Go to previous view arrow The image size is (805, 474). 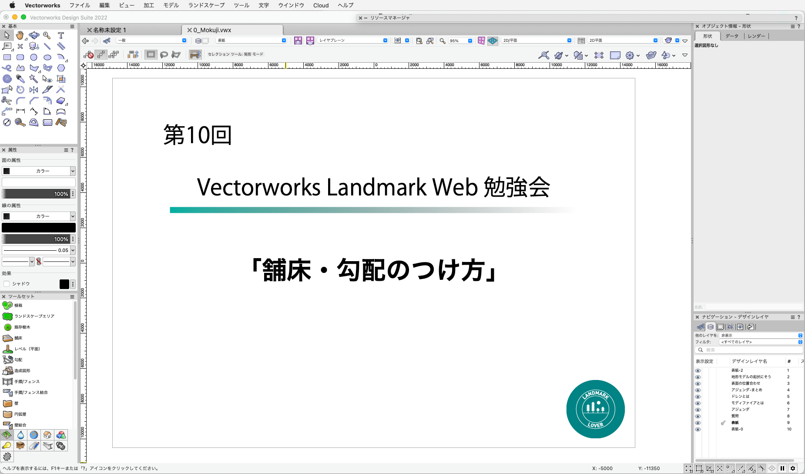click(x=85, y=40)
